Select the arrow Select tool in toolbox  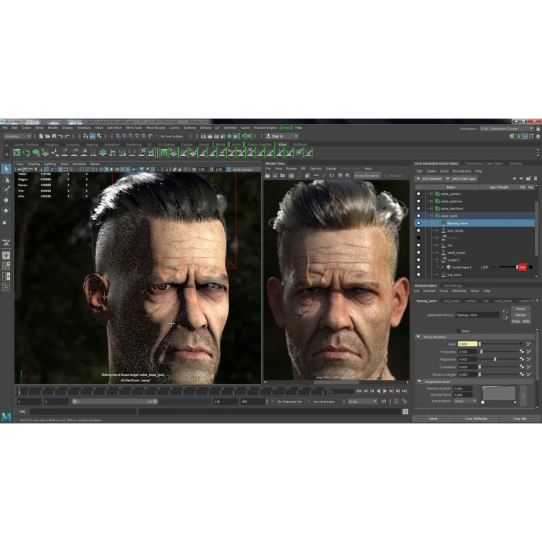point(6,169)
